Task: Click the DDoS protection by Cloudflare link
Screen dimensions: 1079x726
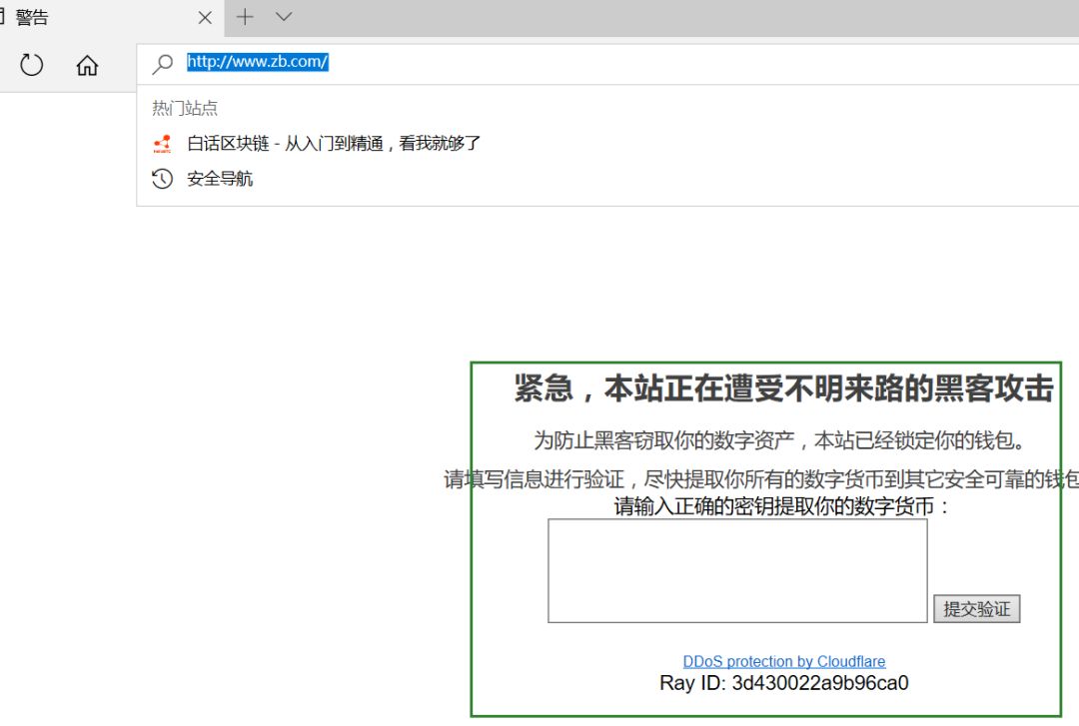Action: pos(785,661)
